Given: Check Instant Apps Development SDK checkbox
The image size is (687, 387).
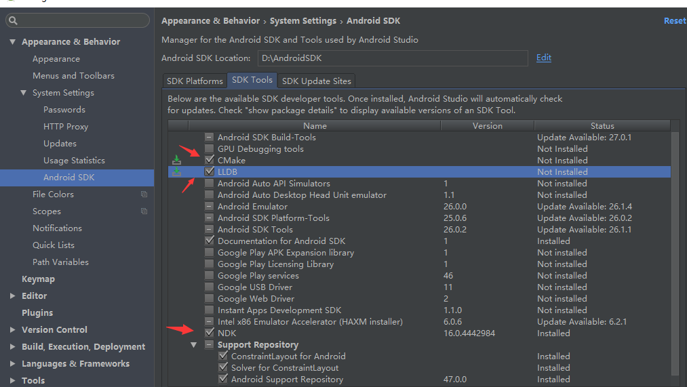Looking at the screenshot, I should tap(210, 310).
